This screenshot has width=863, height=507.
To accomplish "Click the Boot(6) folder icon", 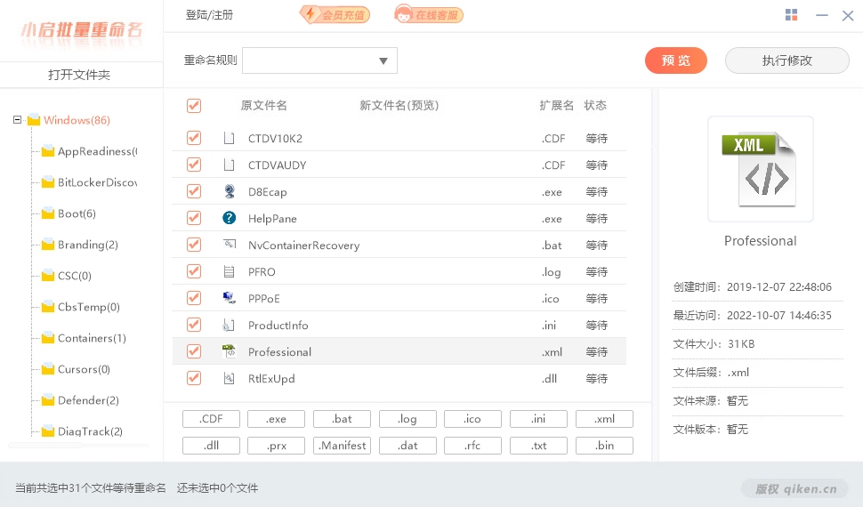I will point(48,213).
